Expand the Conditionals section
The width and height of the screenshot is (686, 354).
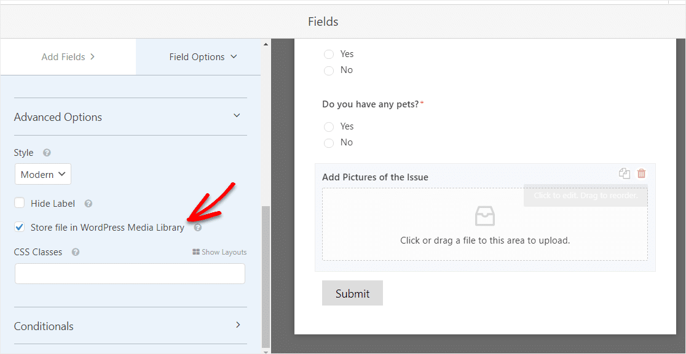tap(238, 325)
